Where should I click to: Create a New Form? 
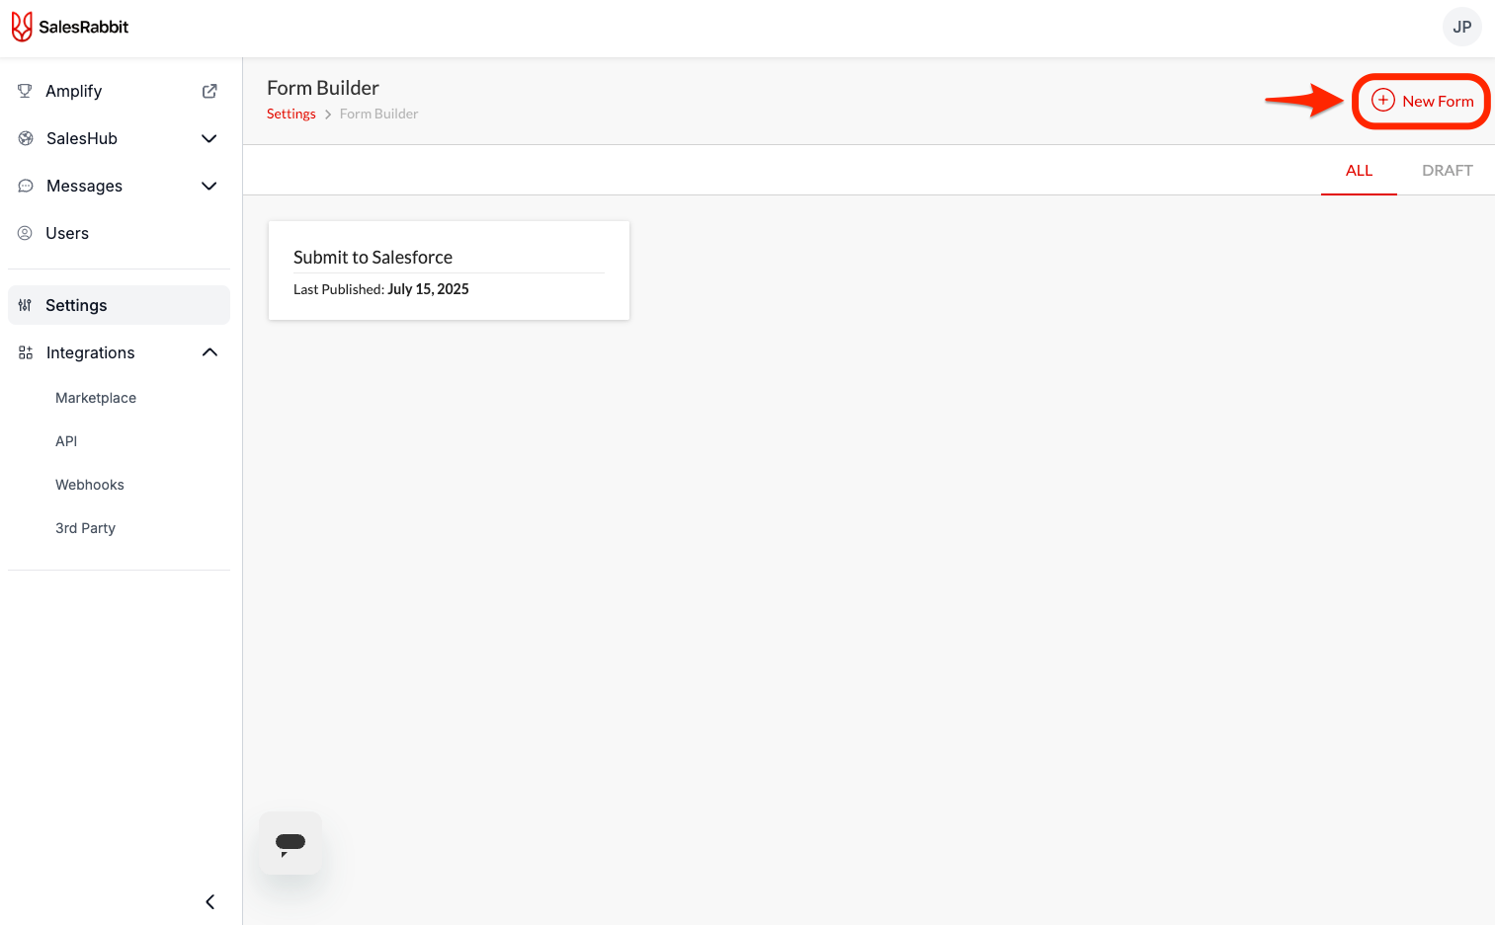(x=1422, y=101)
